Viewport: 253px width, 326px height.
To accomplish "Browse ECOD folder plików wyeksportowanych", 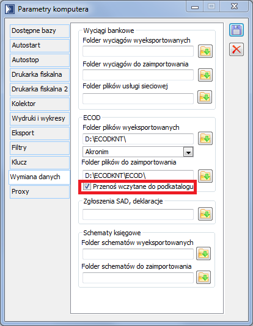I will click(205, 138).
